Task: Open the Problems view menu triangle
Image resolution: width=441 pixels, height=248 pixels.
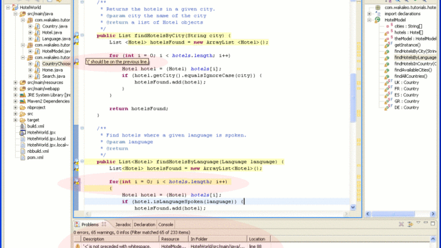Action: (x=418, y=223)
